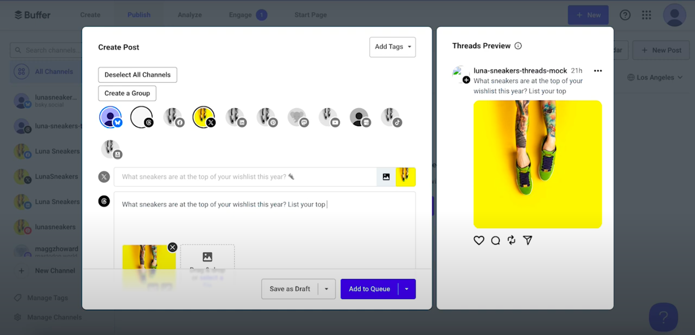Click the small yellow thumbnail in X composer row
Image resolution: width=695 pixels, height=335 pixels.
[x=406, y=177]
